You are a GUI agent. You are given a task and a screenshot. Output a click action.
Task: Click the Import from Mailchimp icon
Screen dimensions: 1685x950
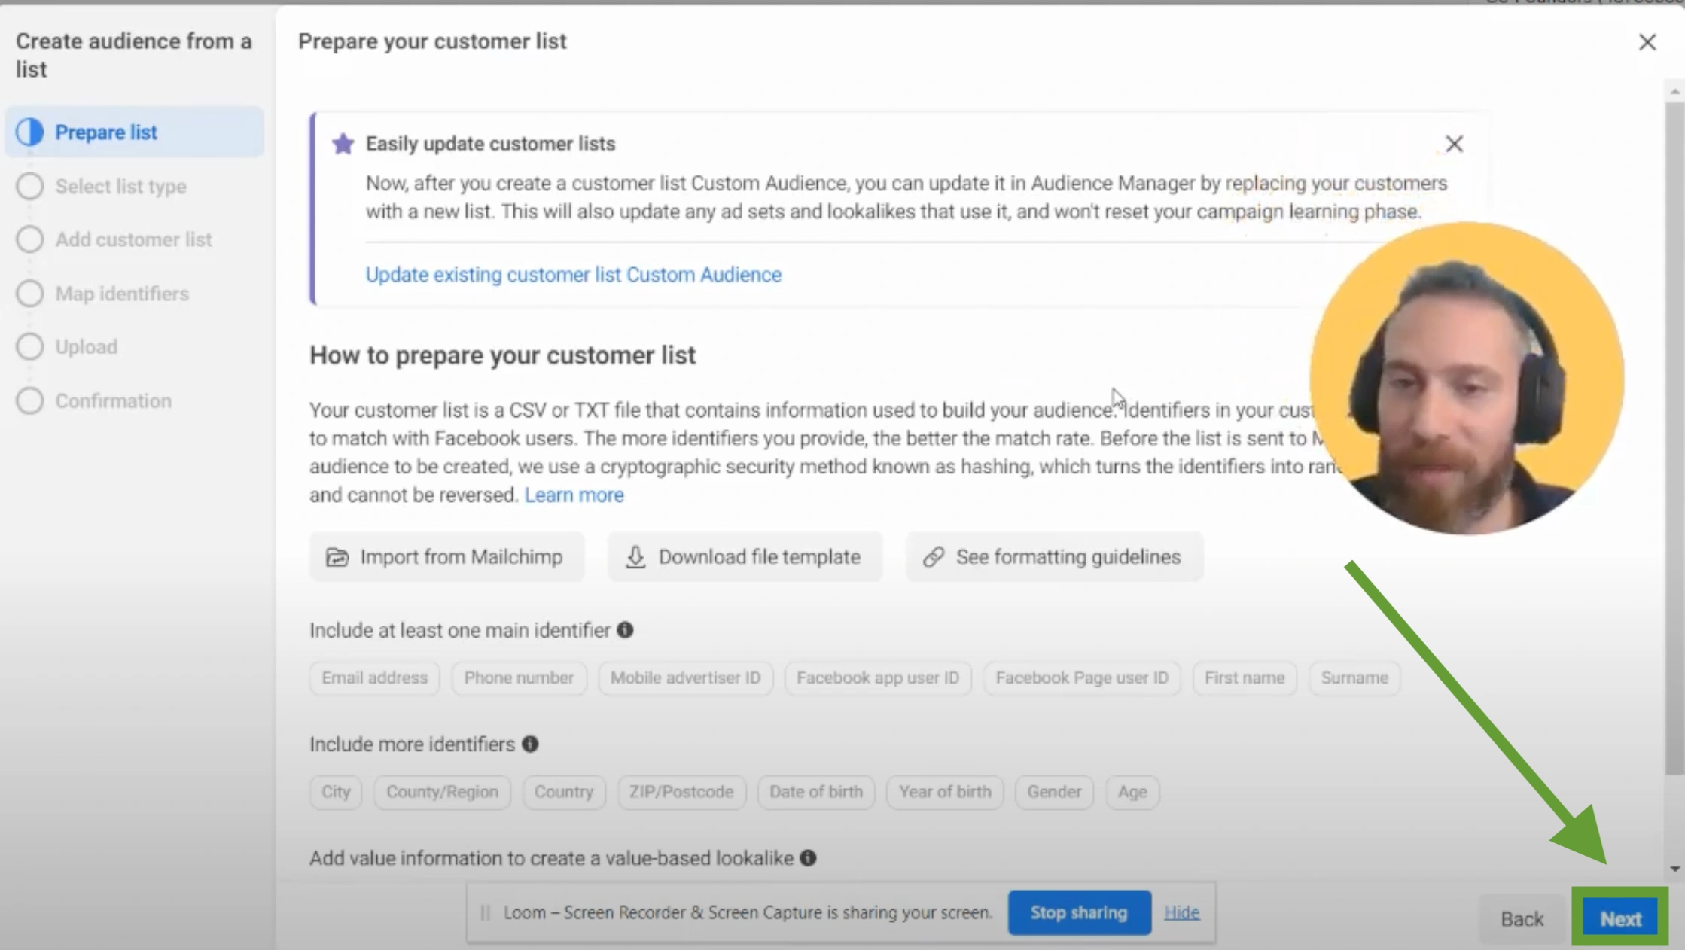(339, 556)
